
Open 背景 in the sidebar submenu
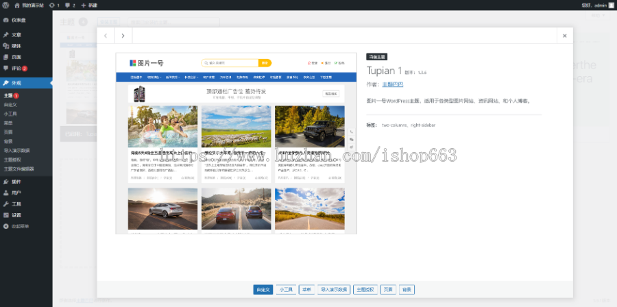pyautogui.click(x=8, y=141)
